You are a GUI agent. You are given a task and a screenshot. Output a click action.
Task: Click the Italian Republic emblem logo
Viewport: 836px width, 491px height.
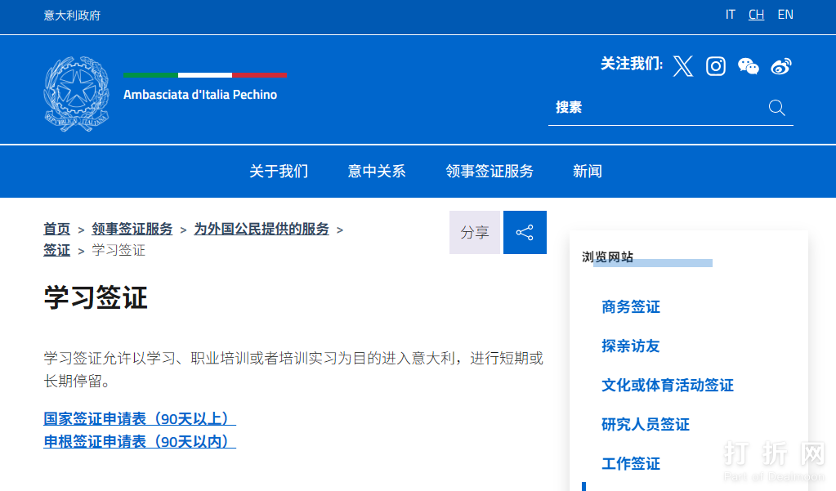(76, 94)
